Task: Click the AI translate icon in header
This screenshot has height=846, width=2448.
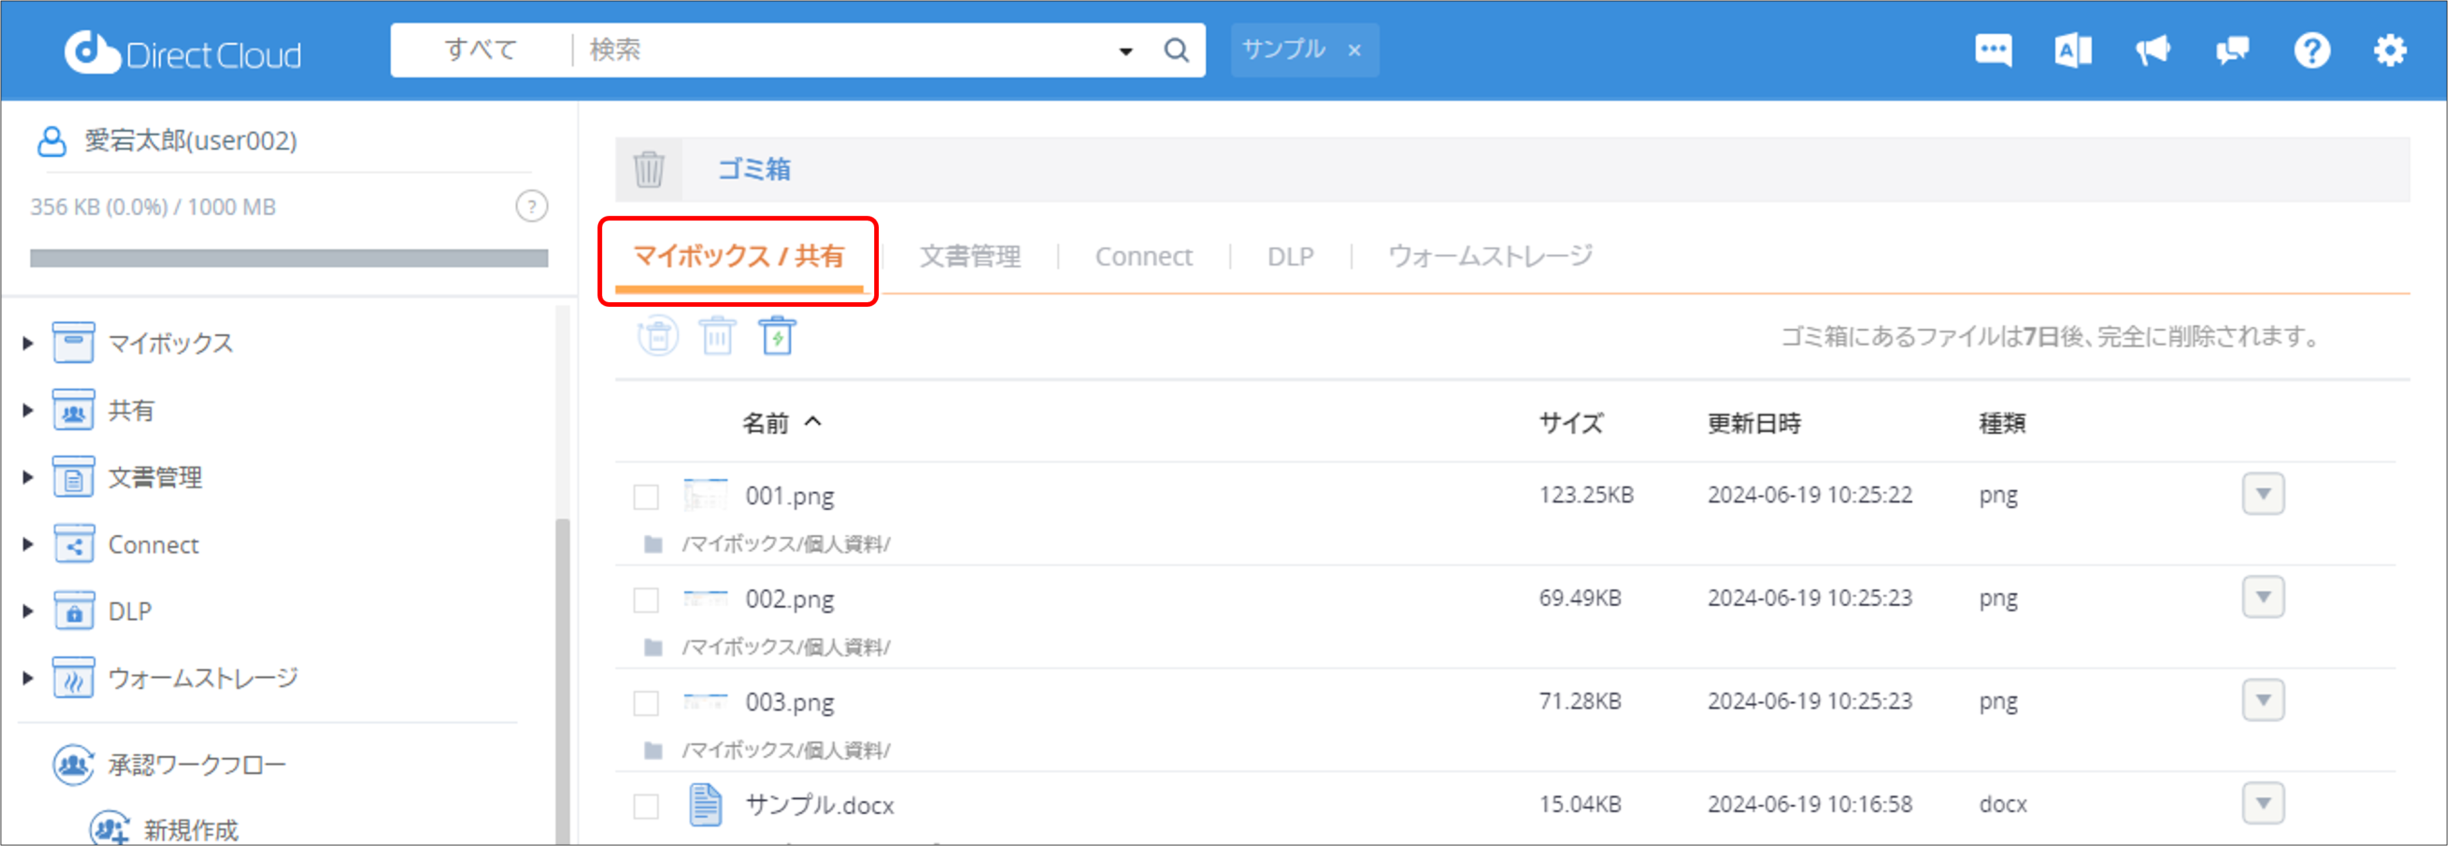Action: 2072,50
